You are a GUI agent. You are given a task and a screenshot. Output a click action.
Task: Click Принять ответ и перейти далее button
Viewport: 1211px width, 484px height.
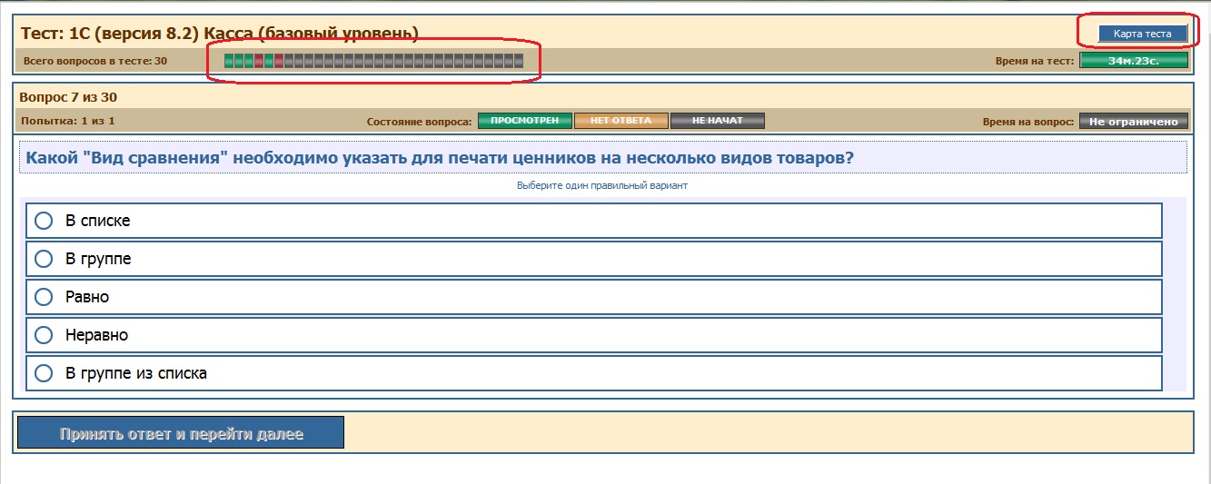[181, 433]
